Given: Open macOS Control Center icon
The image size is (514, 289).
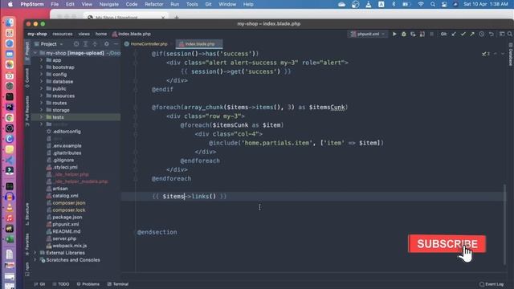Looking at the screenshot, I should click(444, 4).
